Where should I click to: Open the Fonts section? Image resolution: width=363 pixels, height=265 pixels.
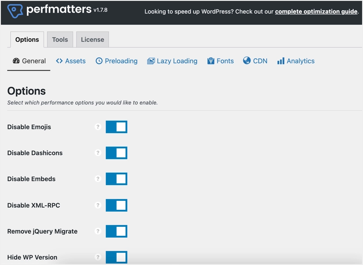coord(220,61)
